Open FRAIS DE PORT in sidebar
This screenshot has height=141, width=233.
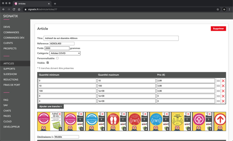pyautogui.click(x=12, y=85)
